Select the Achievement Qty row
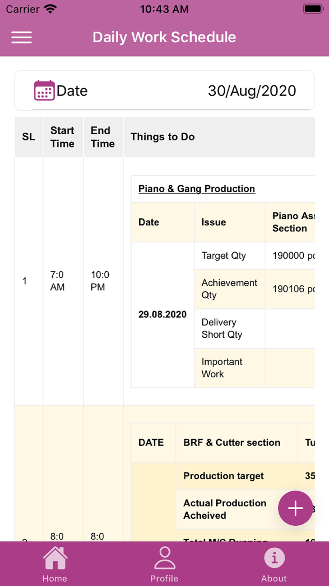329x586 pixels. tap(229, 289)
